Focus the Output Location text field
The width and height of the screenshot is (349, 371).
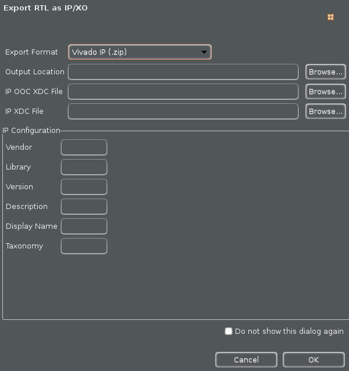[x=183, y=72]
